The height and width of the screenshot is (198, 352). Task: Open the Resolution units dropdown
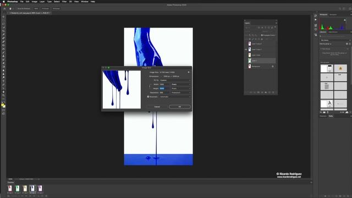click(x=181, y=92)
